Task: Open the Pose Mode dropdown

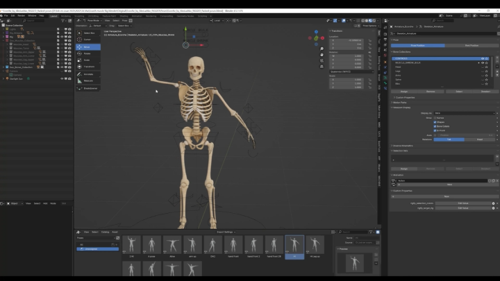Action: click(93, 20)
